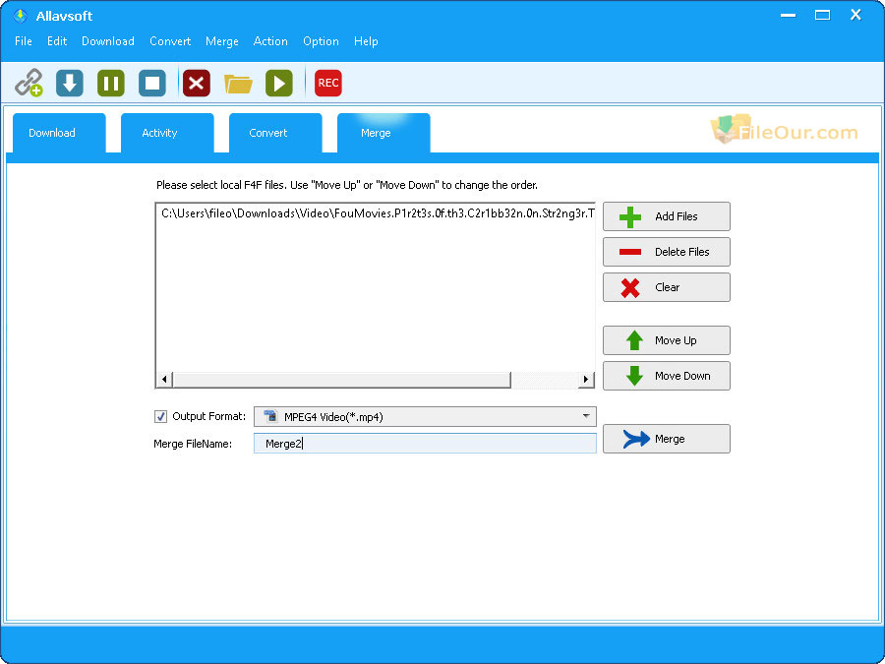Open the Help menu
The image size is (885, 664).
pos(366,41)
